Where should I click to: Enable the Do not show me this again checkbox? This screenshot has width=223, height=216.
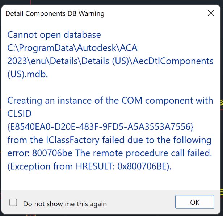tap(13, 203)
